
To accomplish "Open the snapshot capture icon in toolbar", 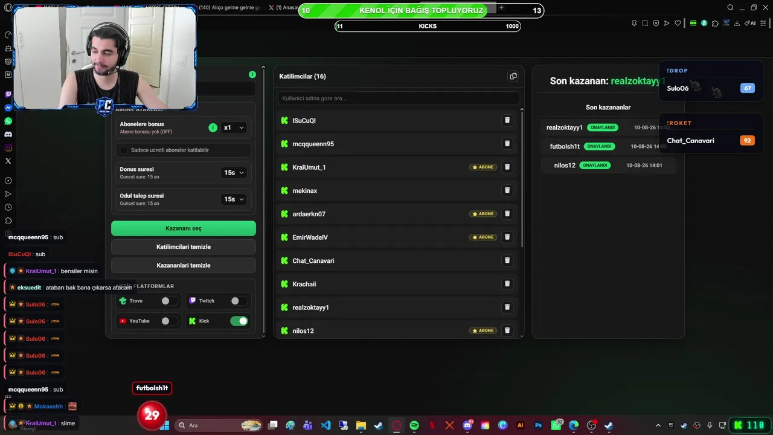I will tap(645, 24).
